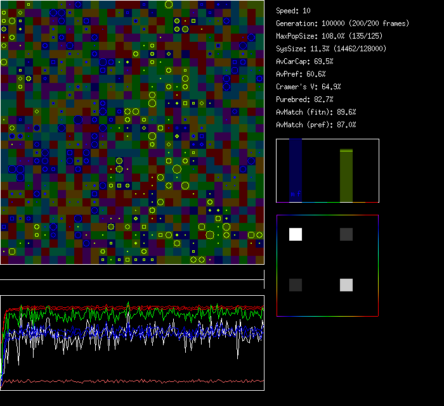This screenshot has height=406, width=444.
Task: Click the AvMatch (fitn) statistic
Action: click(x=316, y=112)
